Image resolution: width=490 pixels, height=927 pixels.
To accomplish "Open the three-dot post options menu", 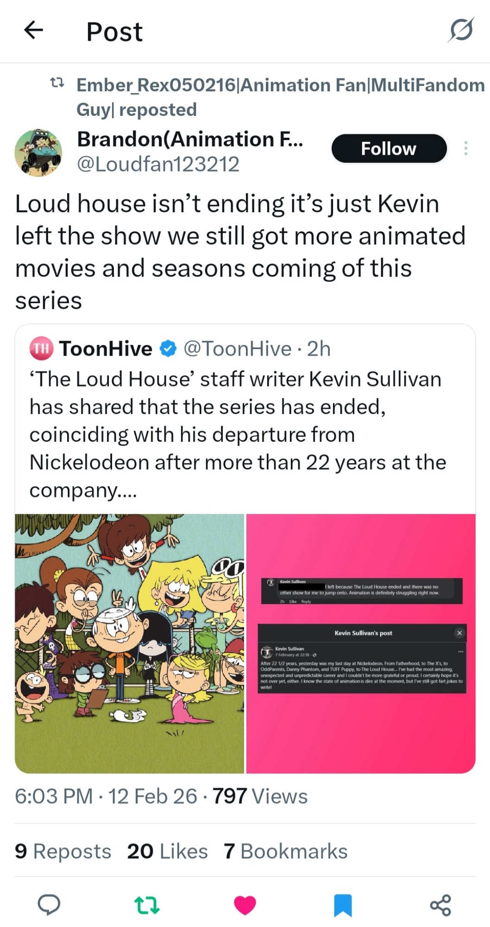I will (x=465, y=148).
